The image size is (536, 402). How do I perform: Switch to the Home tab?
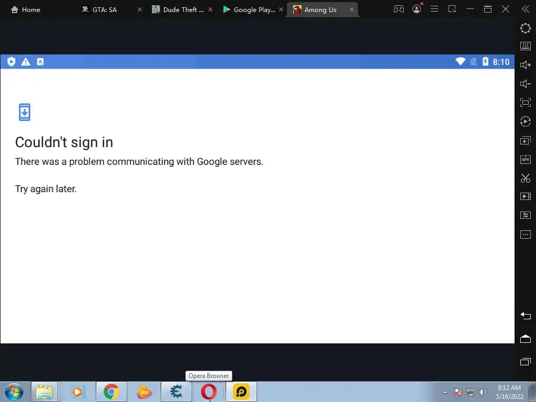26,9
